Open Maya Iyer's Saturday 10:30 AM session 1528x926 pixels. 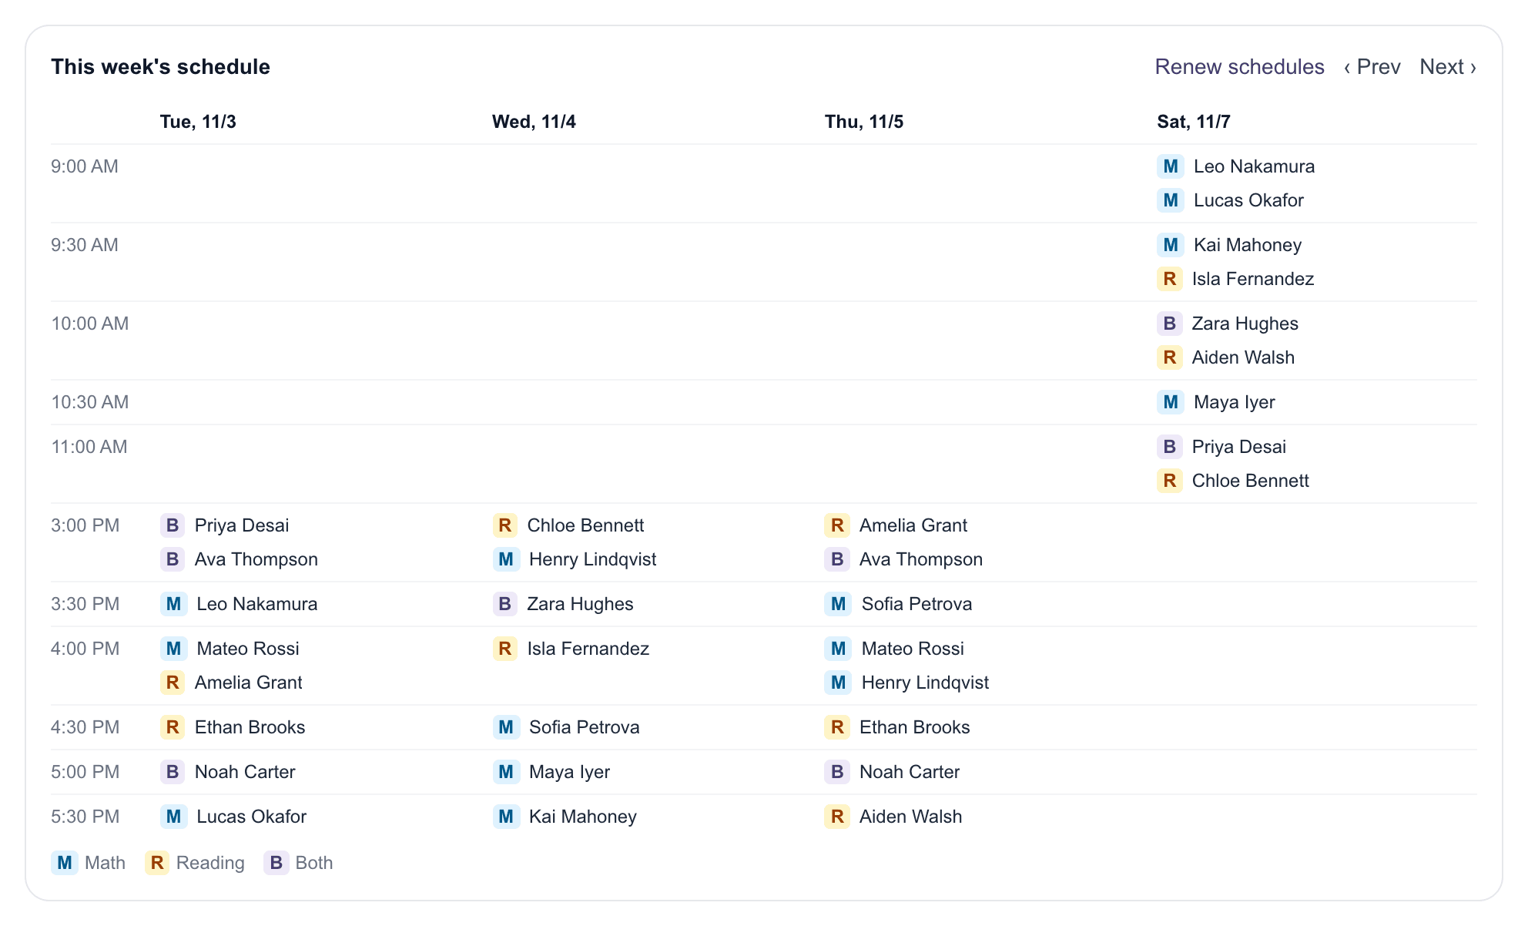click(1235, 402)
